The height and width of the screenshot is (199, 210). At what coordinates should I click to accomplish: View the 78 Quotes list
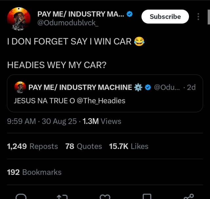[x=83, y=146]
